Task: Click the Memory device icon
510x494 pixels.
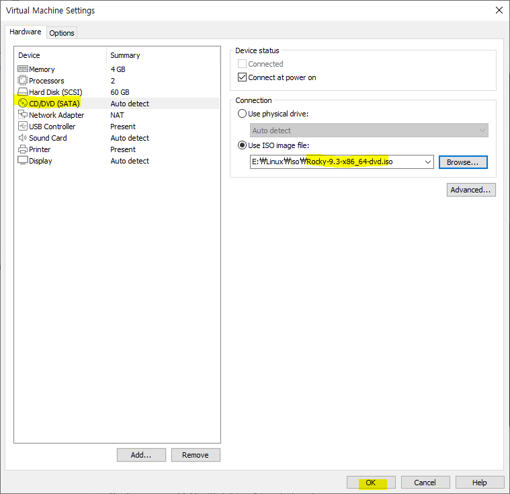Action: tap(23, 69)
